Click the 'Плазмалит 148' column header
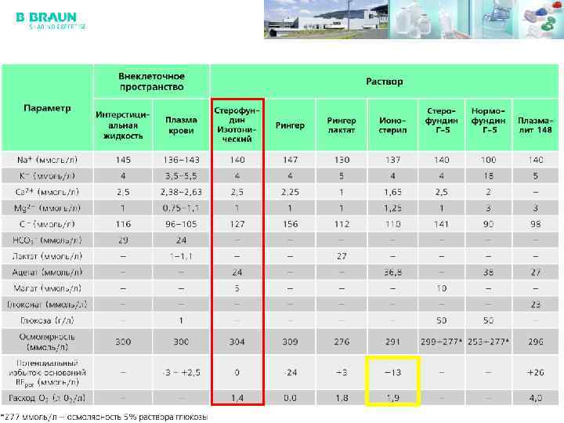Screen dimensions: 564x423 coord(535,125)
